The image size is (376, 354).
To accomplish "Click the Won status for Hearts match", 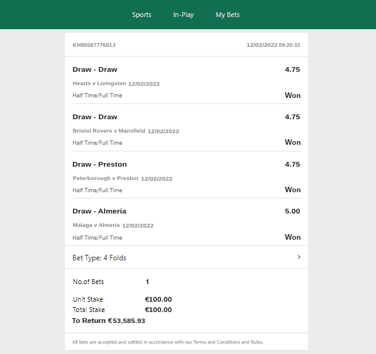I will [293, 95].
